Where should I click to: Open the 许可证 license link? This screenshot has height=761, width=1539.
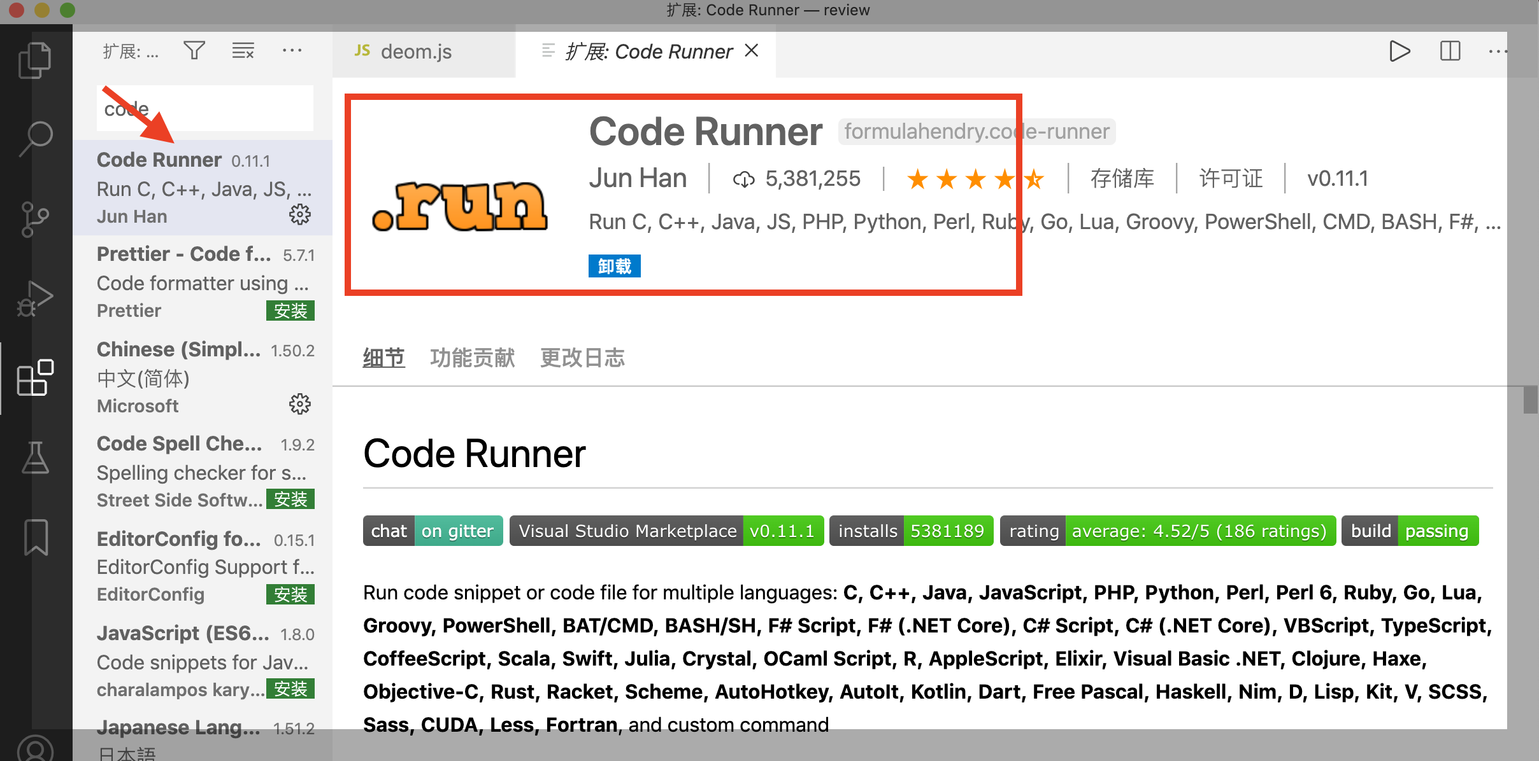[1230, 179]
